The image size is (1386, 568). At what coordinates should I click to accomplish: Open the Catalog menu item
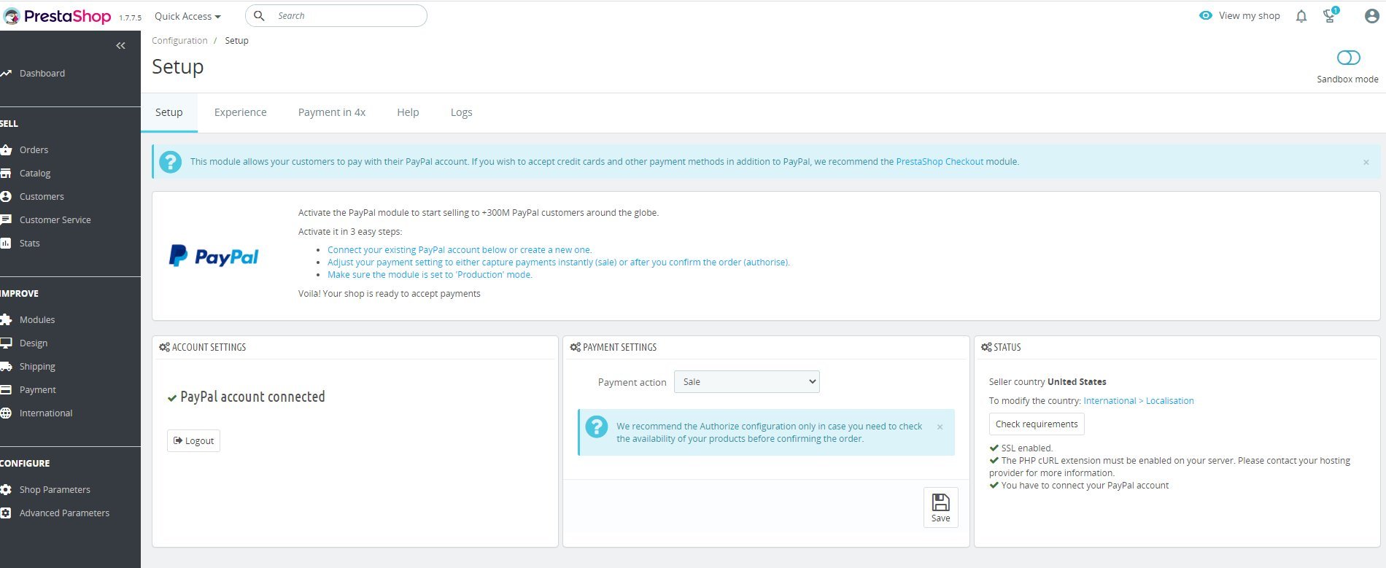(35, 173)
